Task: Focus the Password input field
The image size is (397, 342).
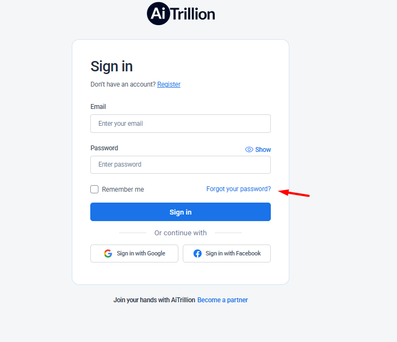Action: [x=181, y=165]
